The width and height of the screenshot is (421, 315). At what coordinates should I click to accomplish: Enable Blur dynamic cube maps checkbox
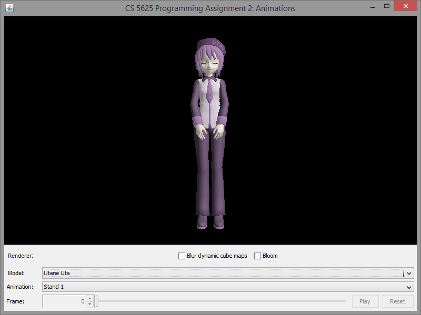(x=182, y=256)
